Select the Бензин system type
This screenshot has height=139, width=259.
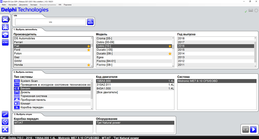52,89
